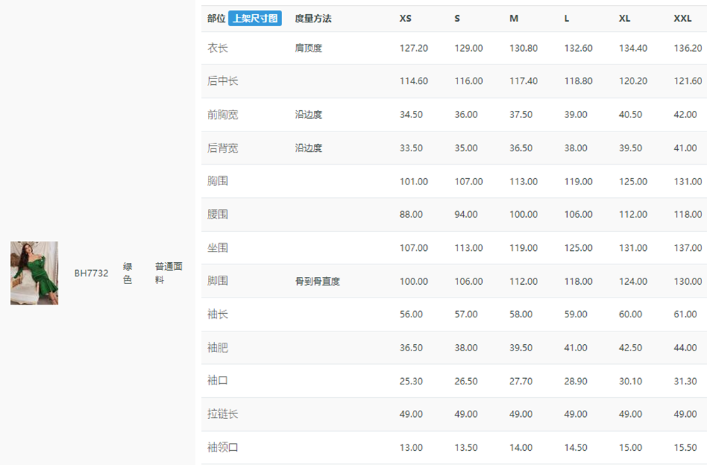
Task: Click the 94.00 value in 腰围 row
Action: click(466, 214)
